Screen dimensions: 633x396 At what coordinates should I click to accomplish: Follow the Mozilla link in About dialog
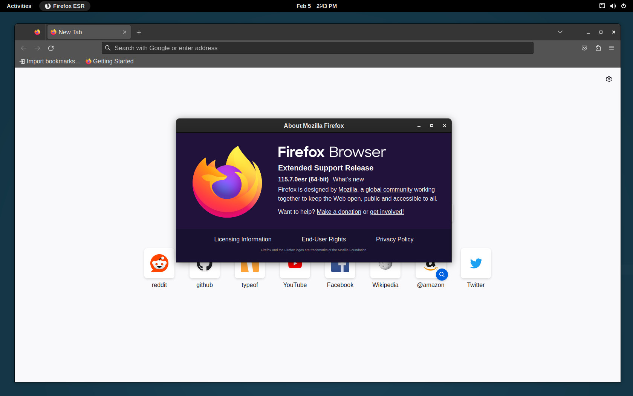coord(348,190)
